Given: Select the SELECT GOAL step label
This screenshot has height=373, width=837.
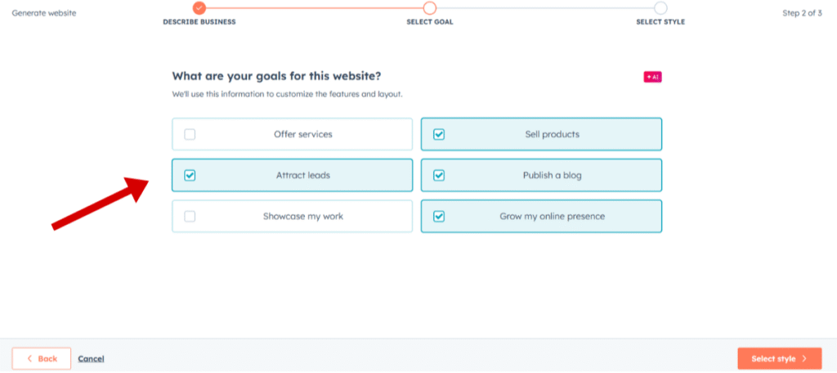Looking at the screenshot, I should pos(430,22).
